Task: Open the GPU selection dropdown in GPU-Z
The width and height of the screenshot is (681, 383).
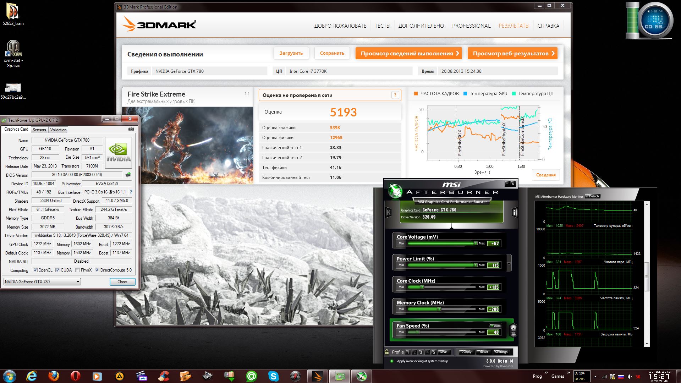Action: point(42,282)
